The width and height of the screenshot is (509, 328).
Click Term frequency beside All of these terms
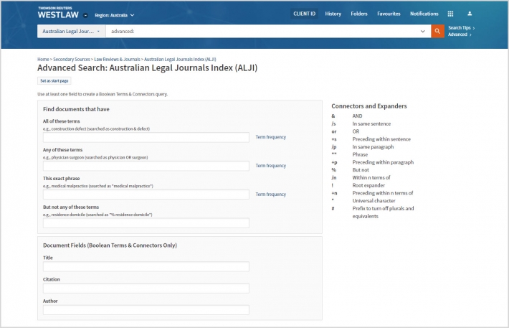tap(271, 137)
